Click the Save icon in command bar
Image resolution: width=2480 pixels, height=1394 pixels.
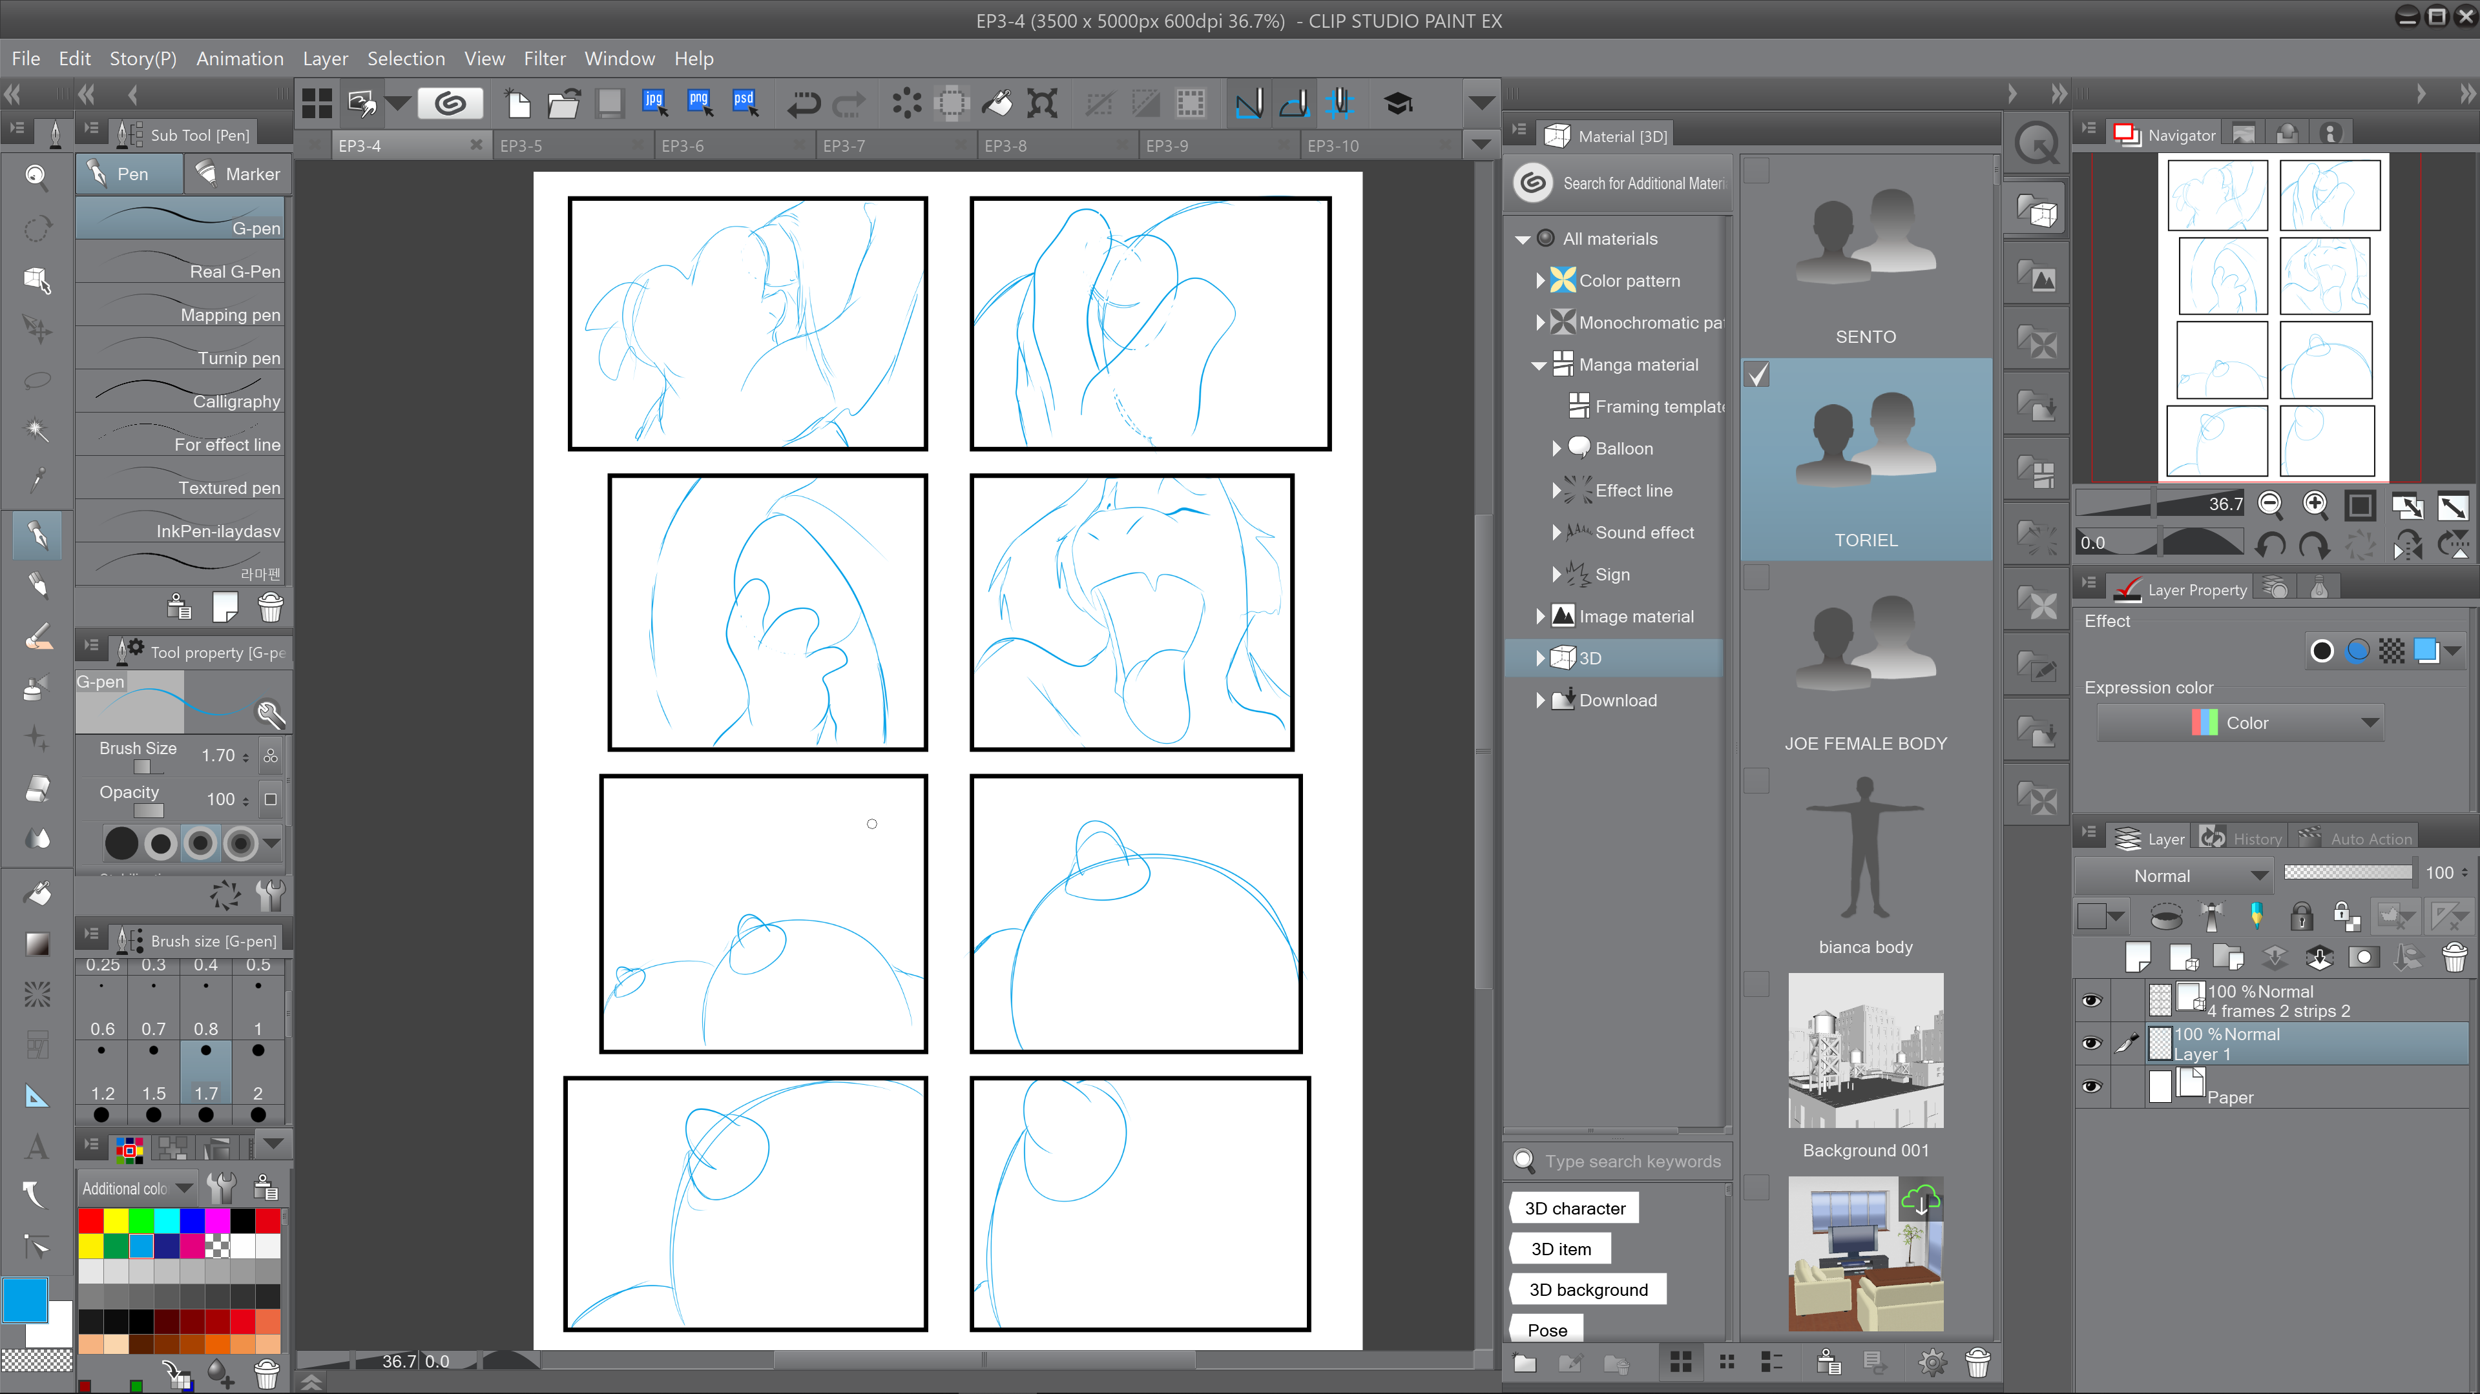pos(609,103)
